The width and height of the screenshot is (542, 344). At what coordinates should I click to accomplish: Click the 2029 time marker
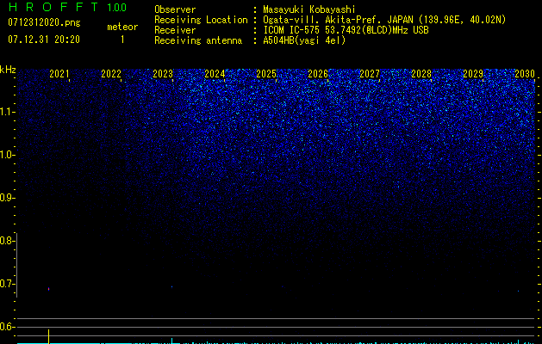(473, 74)
